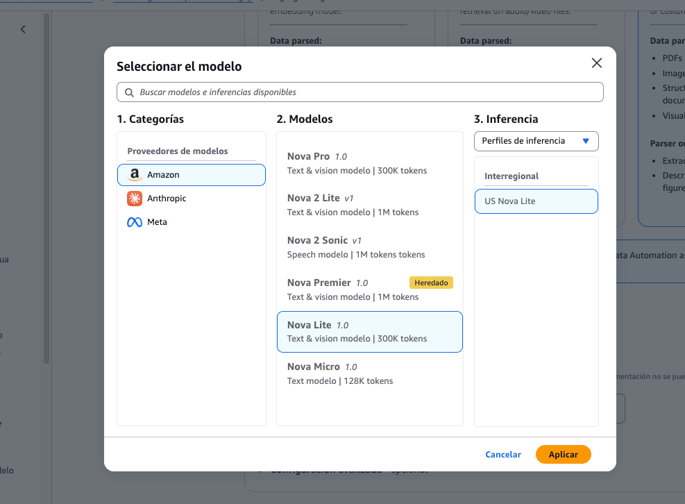Choose Anthropic as model provider

click(x=192, y=199)
